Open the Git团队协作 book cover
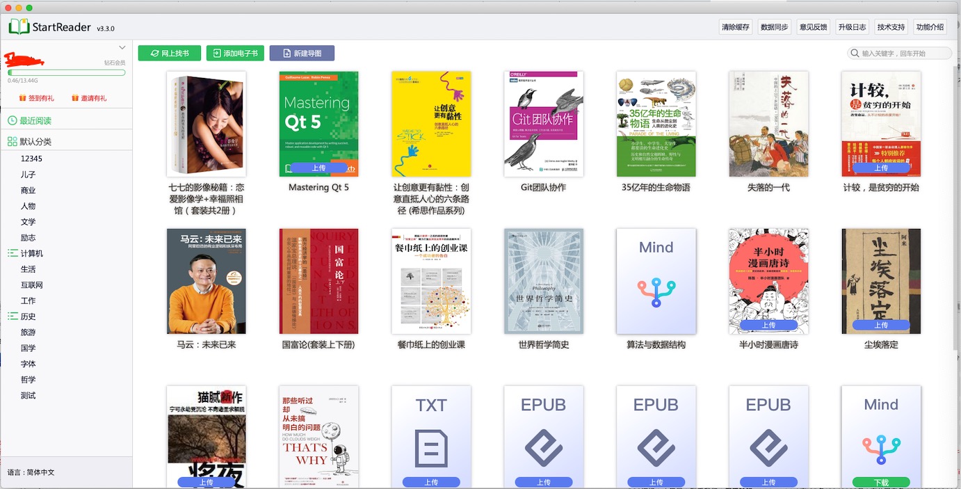Screen dimensions: 961x489 click(x=544, y=124)
